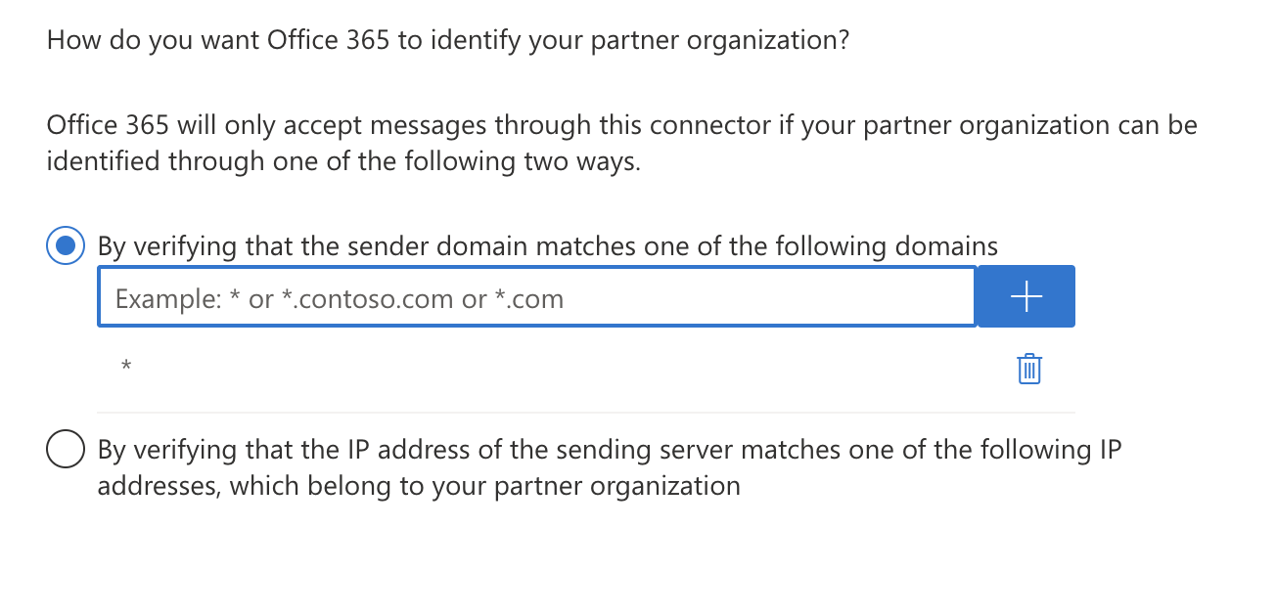The image size is (1276, 616).
Task: Delete the wildcard domain using the trash icon
Action: pos(1027,369)
